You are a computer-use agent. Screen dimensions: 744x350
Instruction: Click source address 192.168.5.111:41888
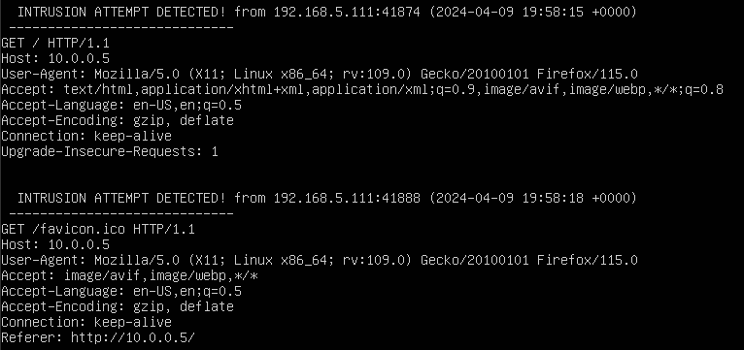[x=347, y=198]
